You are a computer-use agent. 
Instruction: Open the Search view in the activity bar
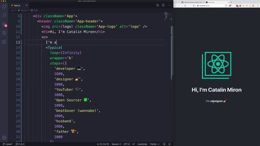coord(4,15)
